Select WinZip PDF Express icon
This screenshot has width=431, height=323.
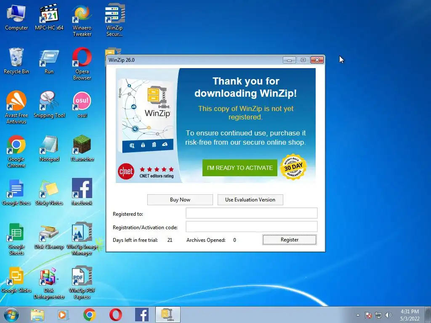(x=82, y=283)
